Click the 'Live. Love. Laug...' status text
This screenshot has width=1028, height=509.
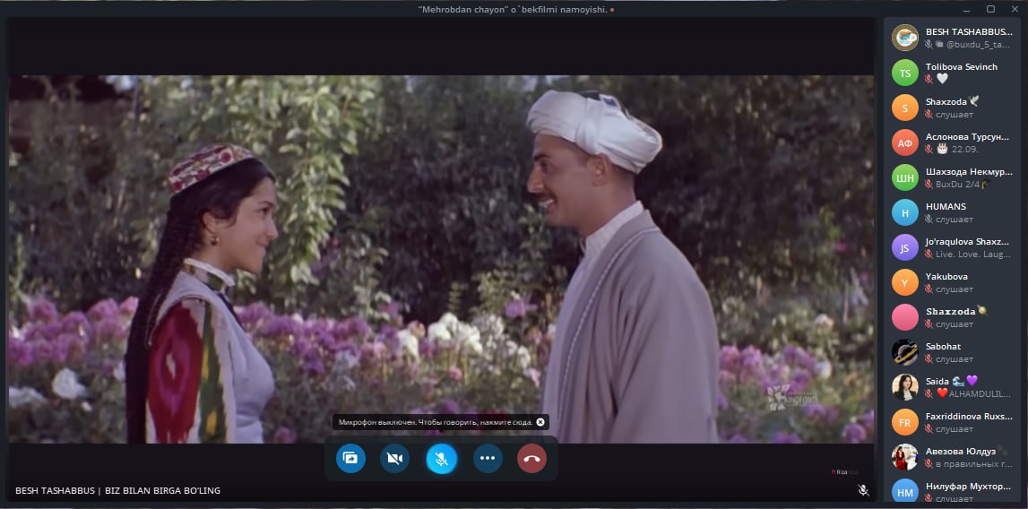tap(973, 254)
